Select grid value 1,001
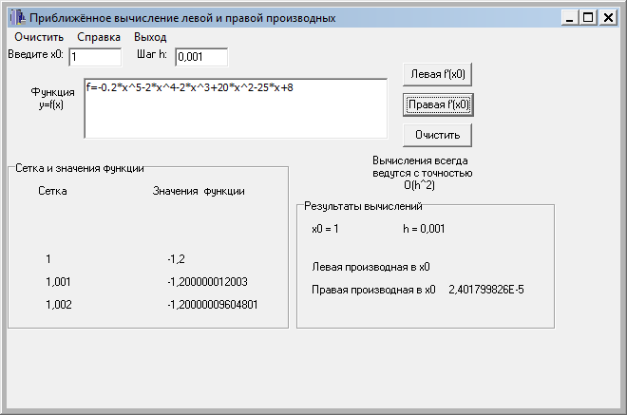 58,282
